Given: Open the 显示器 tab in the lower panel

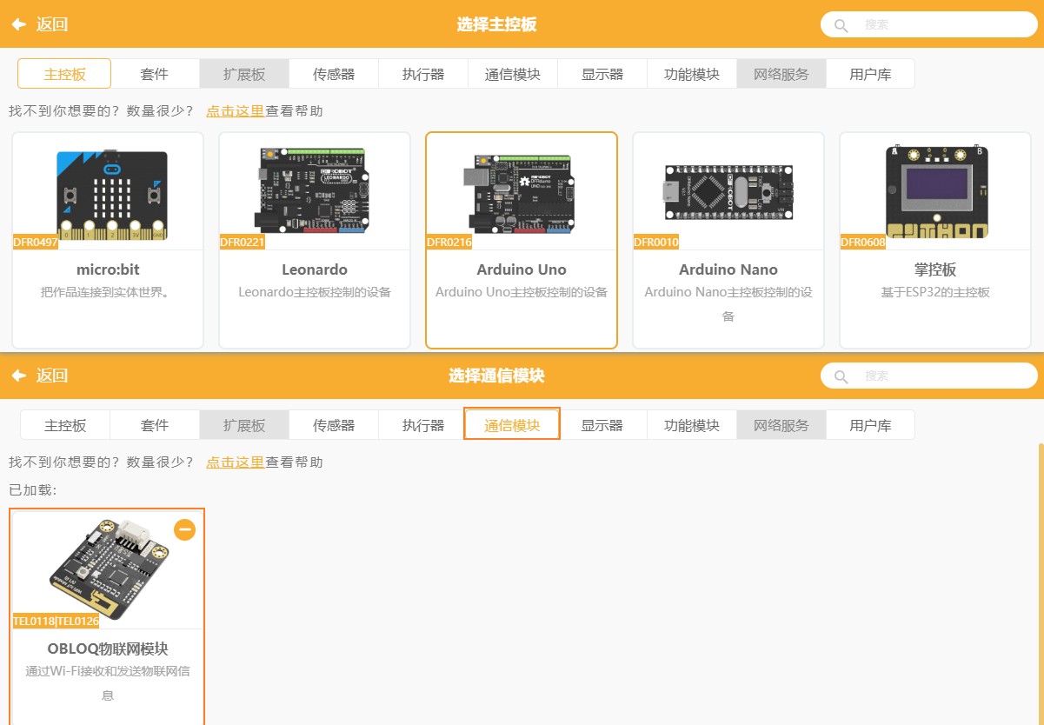Looking at the screenshot, I should (x=602, y=425).
